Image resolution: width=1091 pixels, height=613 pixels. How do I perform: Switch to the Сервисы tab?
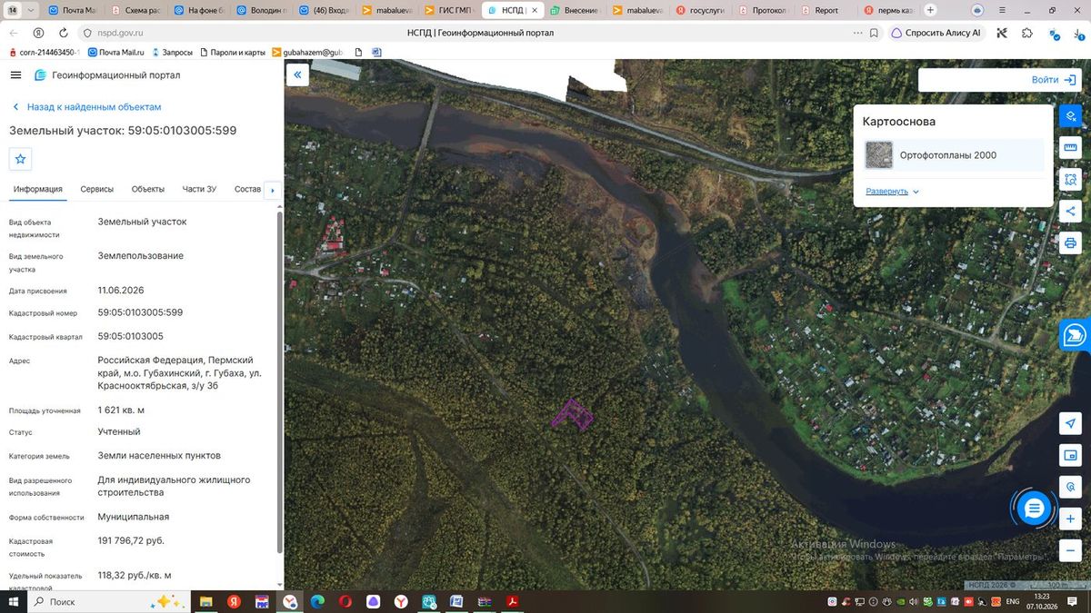[x=97, y=189]
